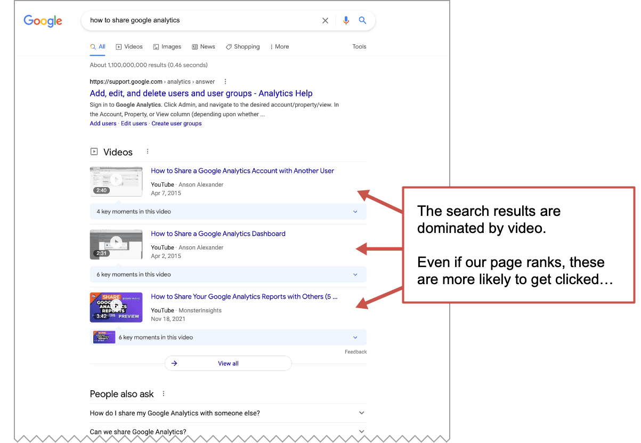Switch to the News tab
641x443 pixels.
pos(204,47)
